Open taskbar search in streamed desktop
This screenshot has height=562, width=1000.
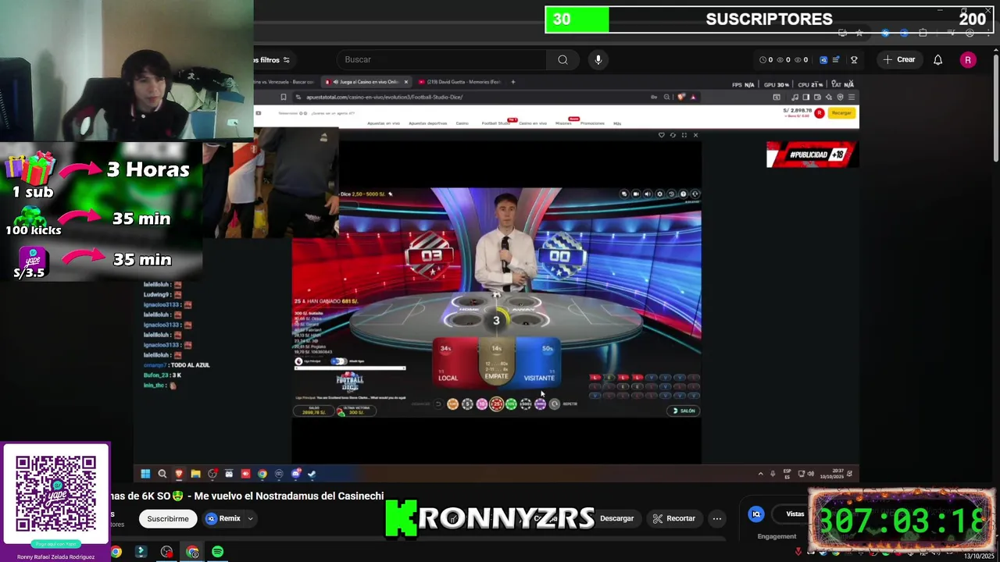point(162,474)
